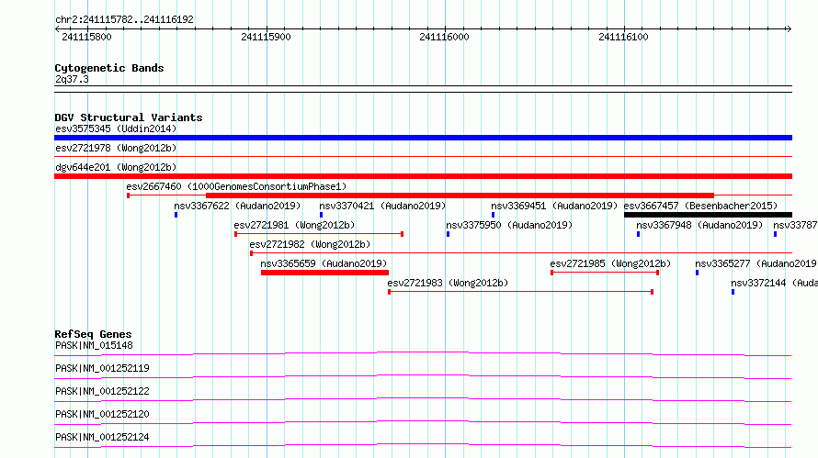This screenshot has width=818, height=458.
Task: Click the blue nsv3367622 variant marker
Action: click(176, 215)
